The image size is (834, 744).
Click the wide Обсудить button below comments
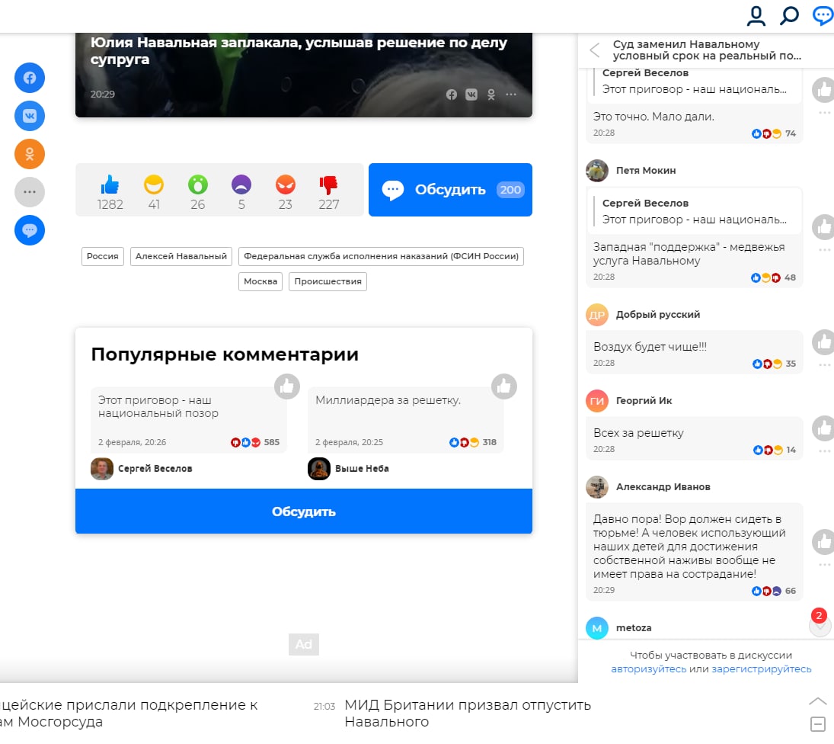pyautogui.click(x=304, y=511)
